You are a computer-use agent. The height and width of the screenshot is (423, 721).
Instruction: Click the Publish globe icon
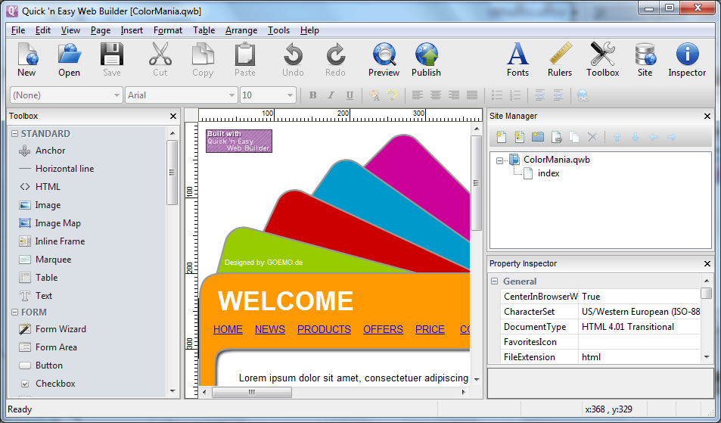[x=426, y=60]
